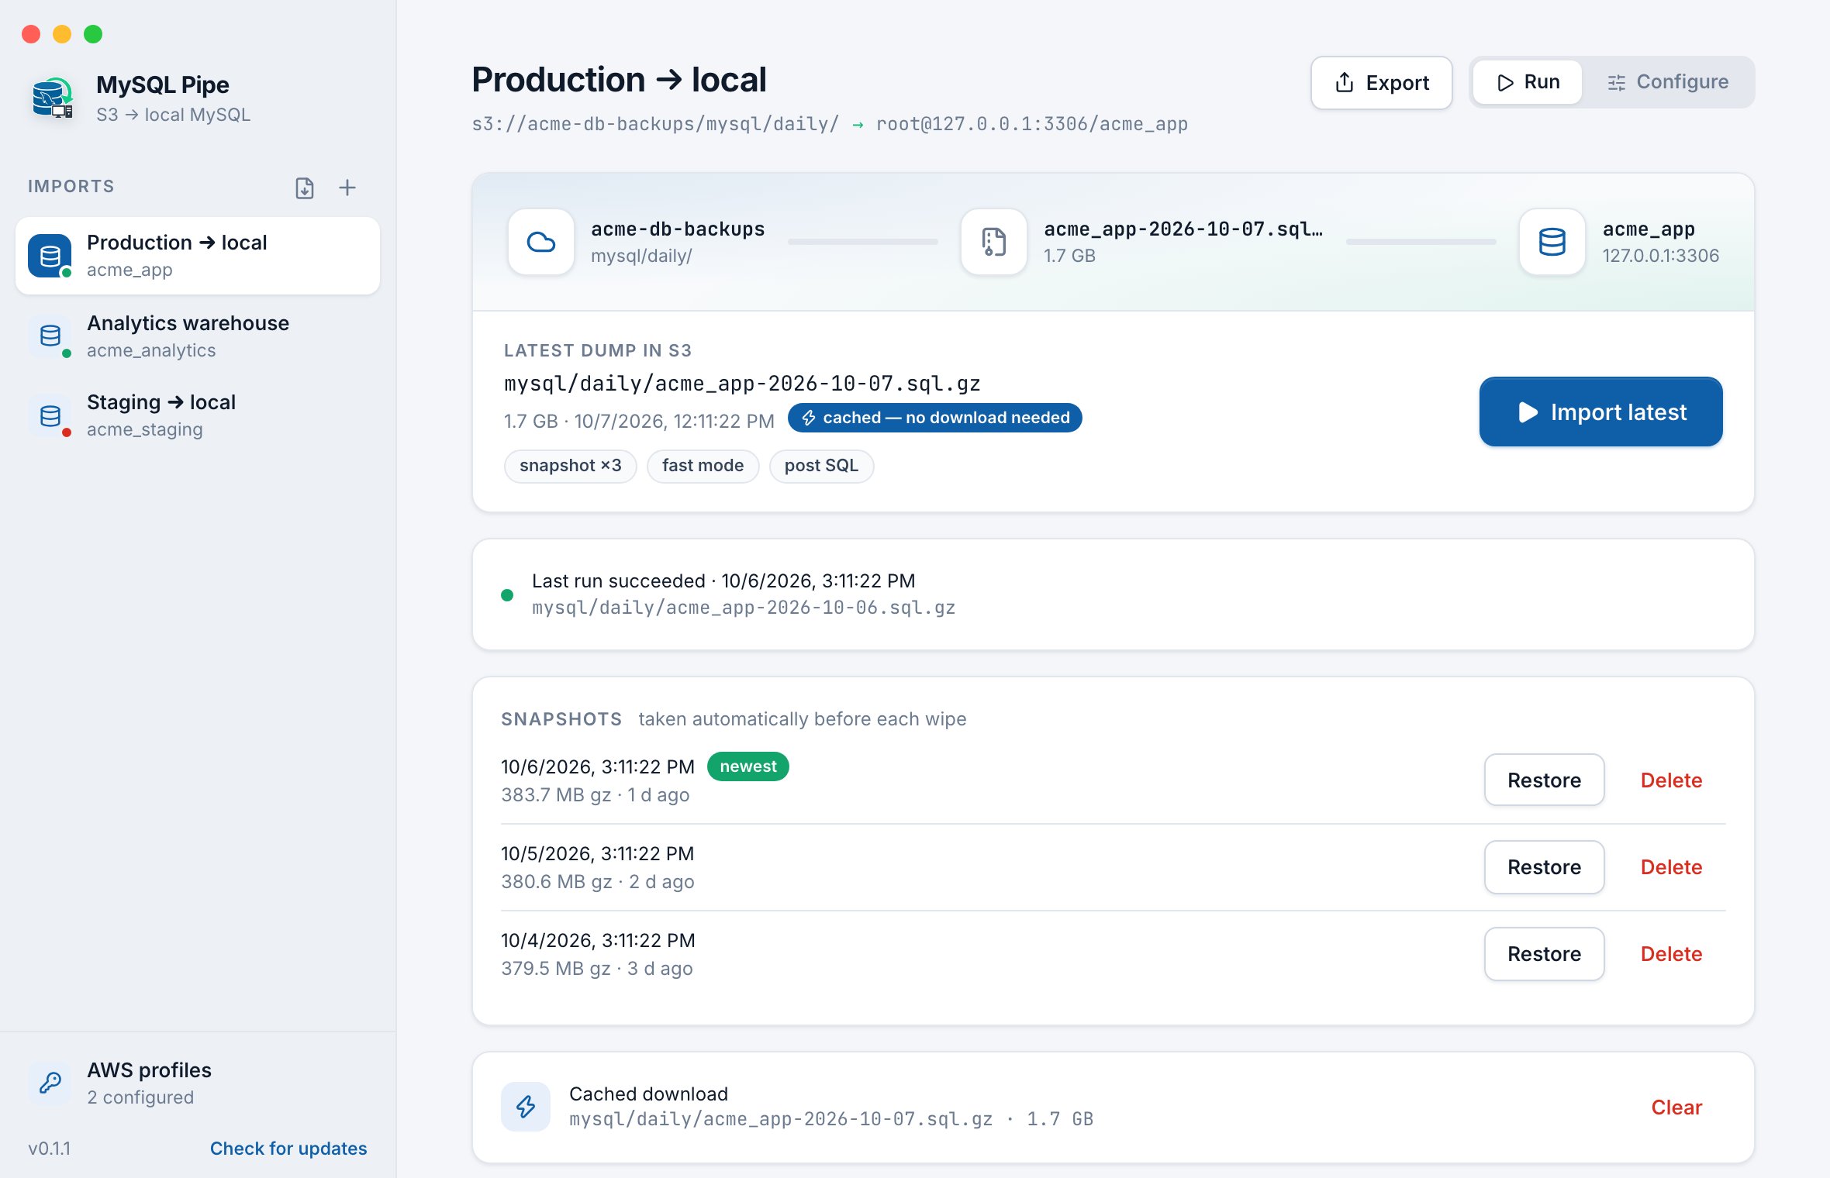The image size is (1830, 1178).
Task: Click the Cached download lightning icon
Action: (x=526, y=1107)
